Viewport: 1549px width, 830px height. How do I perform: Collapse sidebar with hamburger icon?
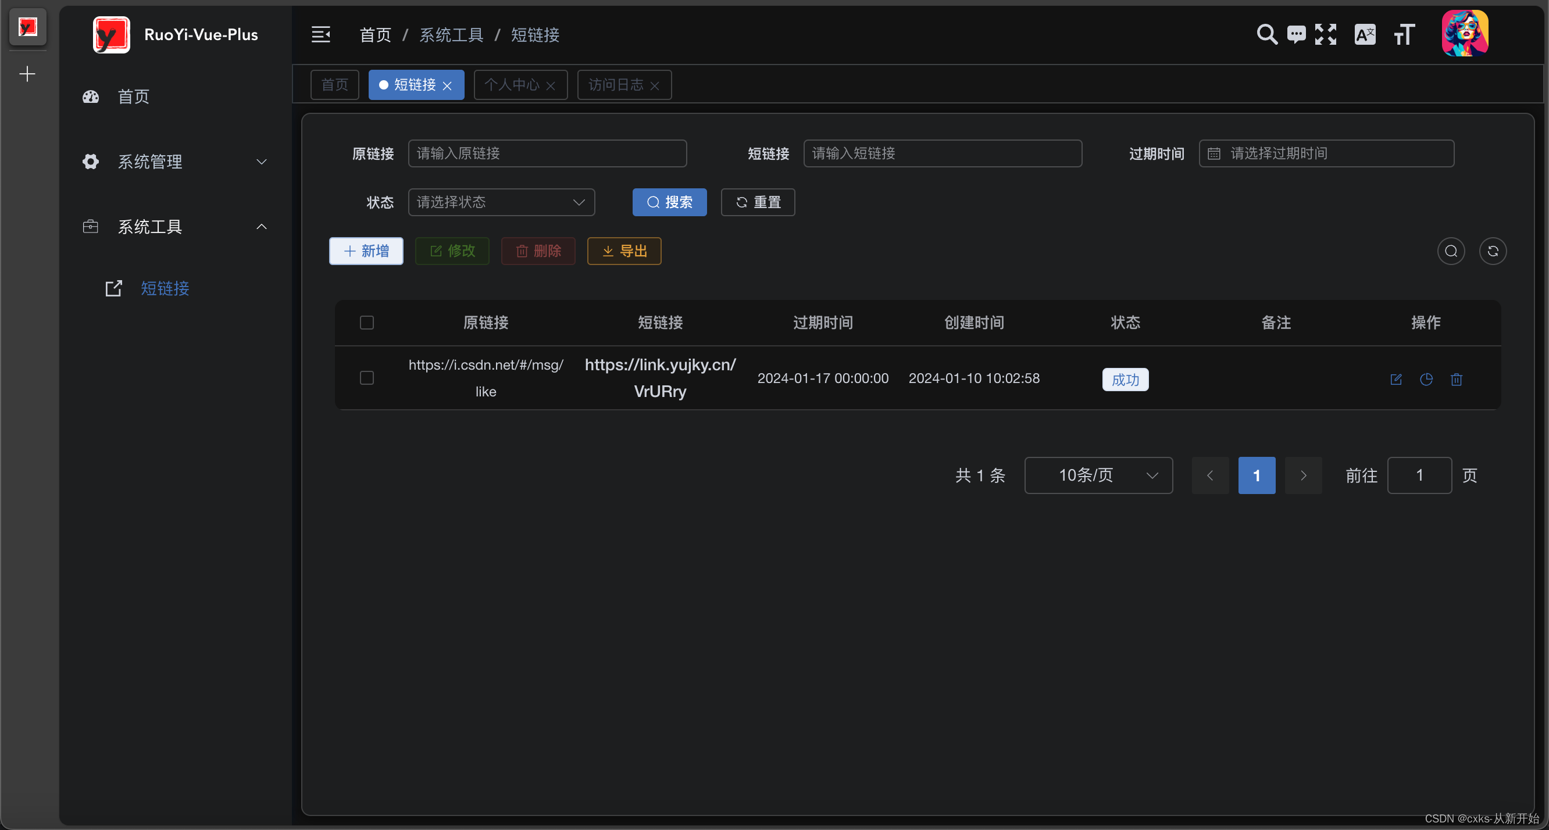point(320,34)
